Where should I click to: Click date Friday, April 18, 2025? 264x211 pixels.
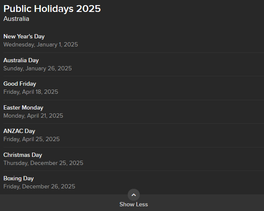31,92
